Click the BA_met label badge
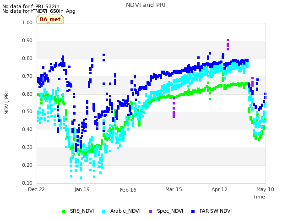Image resolution: width=293 pixels, height=220 pixels. 50,19
